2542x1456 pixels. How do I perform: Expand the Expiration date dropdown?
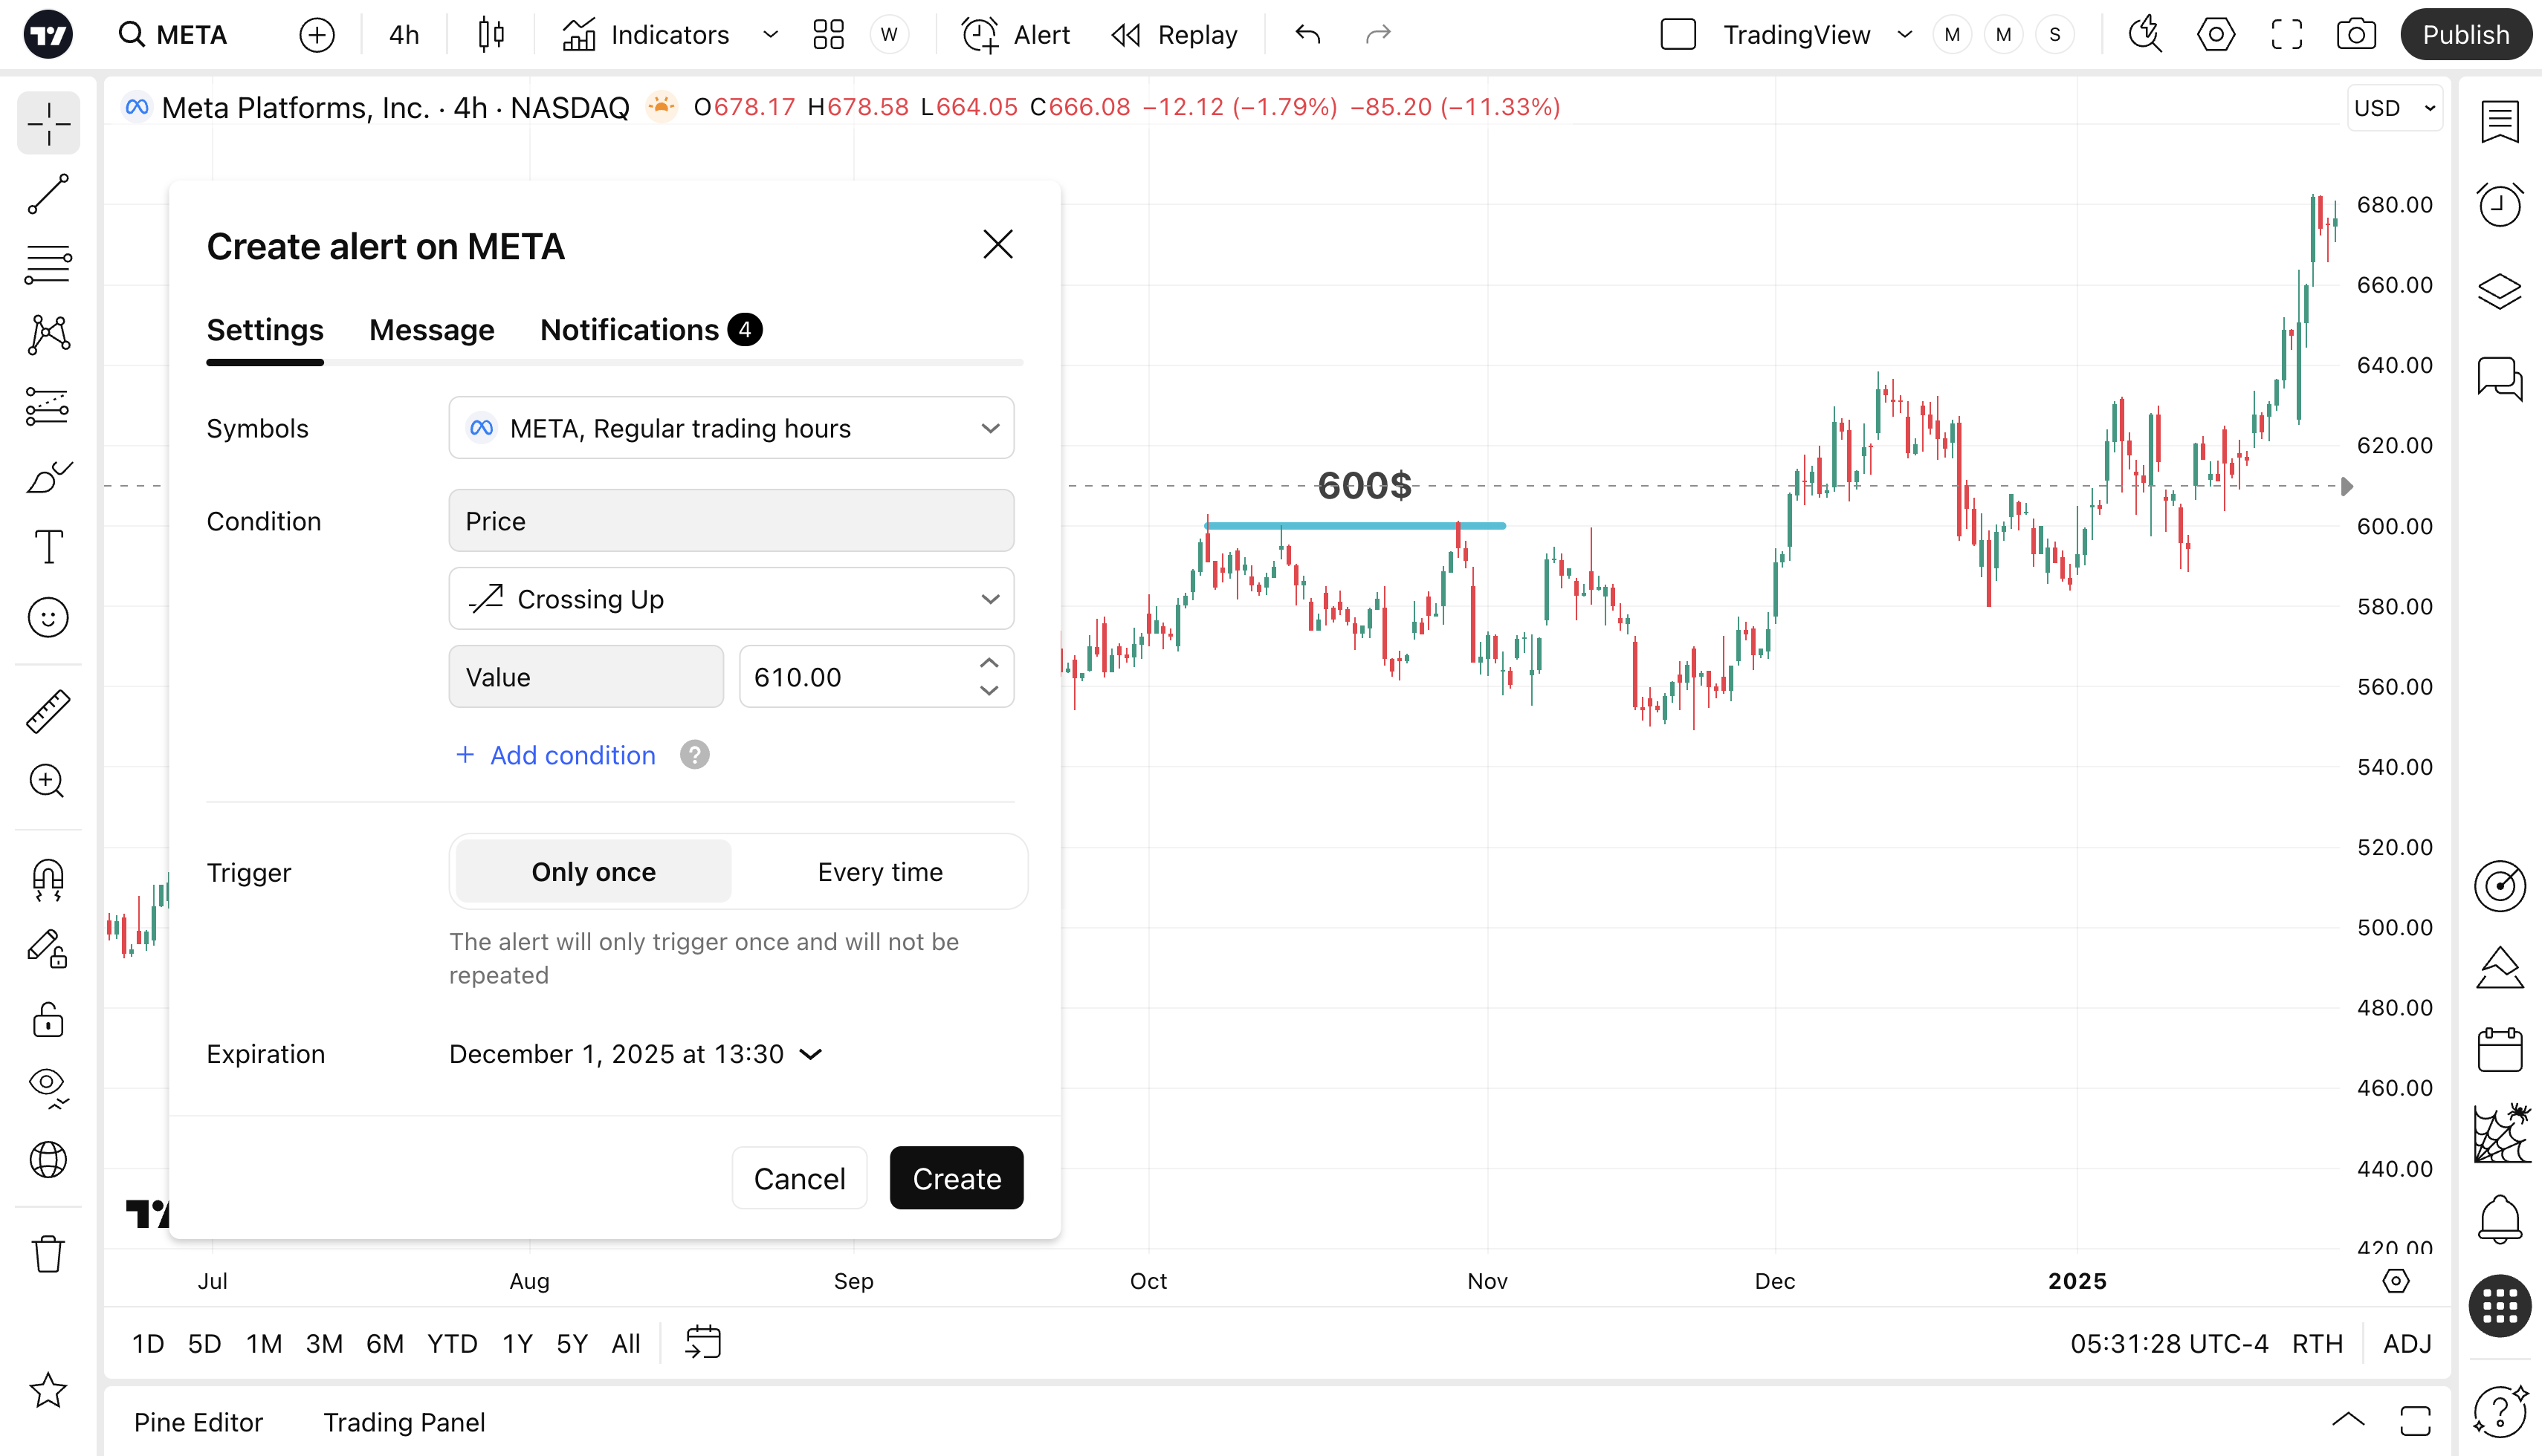coord(635,1054)
